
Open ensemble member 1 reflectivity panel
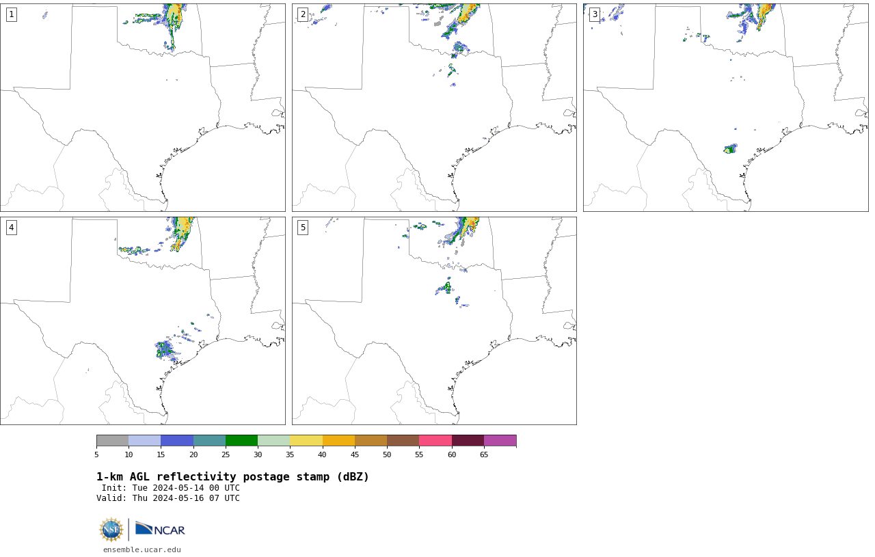(143, 107)
